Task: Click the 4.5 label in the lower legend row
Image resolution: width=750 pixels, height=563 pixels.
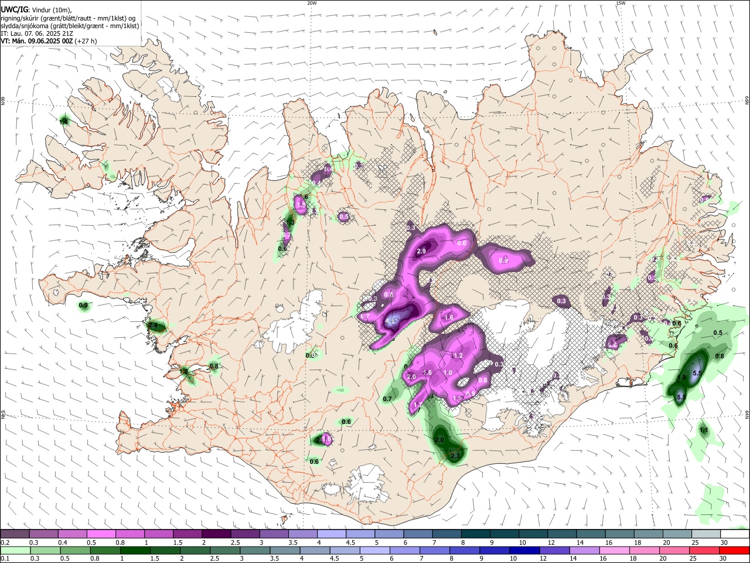Action: tap(333, 559)
